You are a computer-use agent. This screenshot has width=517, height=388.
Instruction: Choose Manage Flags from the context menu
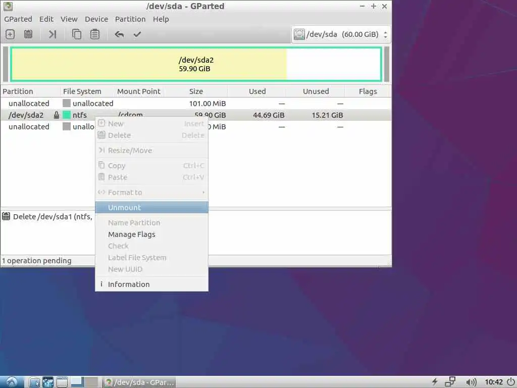click(151, 234)
